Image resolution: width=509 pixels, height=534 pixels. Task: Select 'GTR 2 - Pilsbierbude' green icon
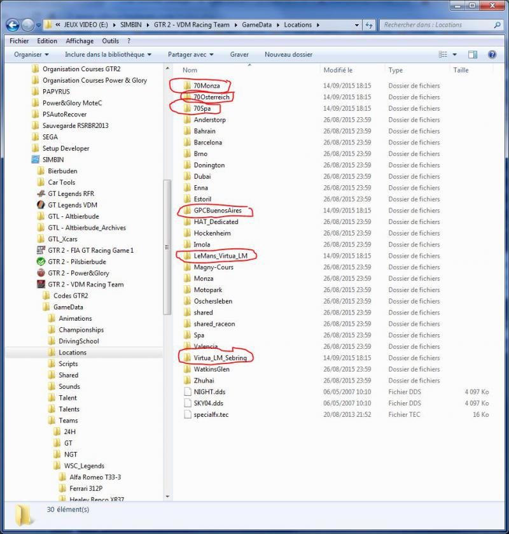(41, 262)
